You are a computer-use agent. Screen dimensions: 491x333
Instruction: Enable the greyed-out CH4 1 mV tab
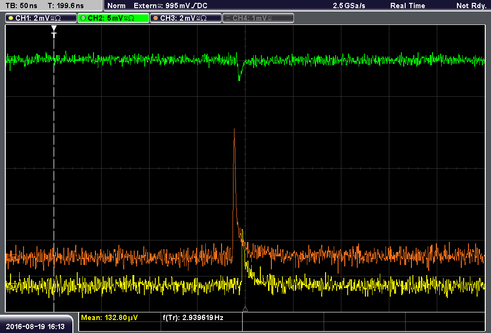[258, 18]
